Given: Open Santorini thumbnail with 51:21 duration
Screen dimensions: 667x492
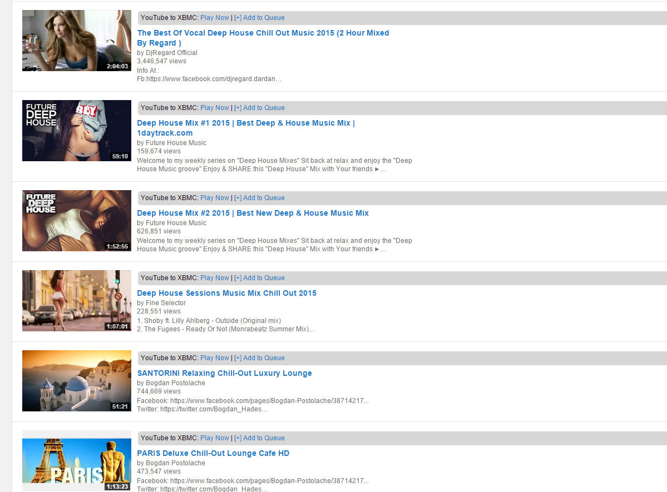Looking at the screenshot, I should coord(77,381).
